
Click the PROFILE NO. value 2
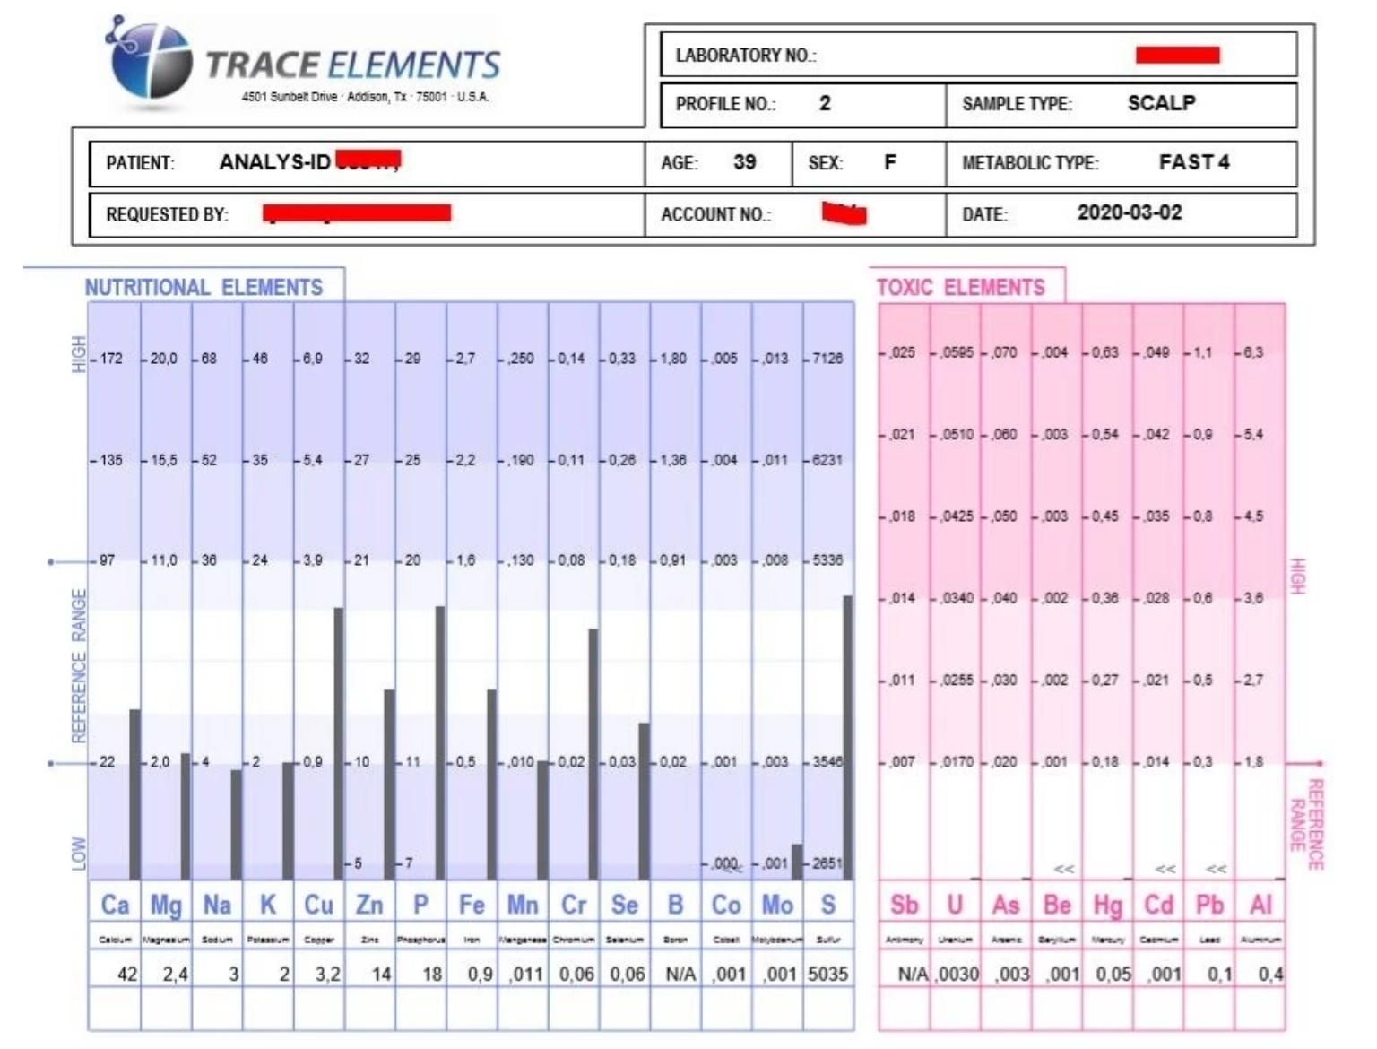point(825,103)
